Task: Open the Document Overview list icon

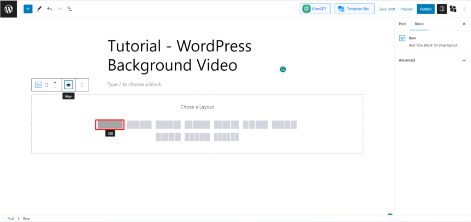Action: (69, 9)
